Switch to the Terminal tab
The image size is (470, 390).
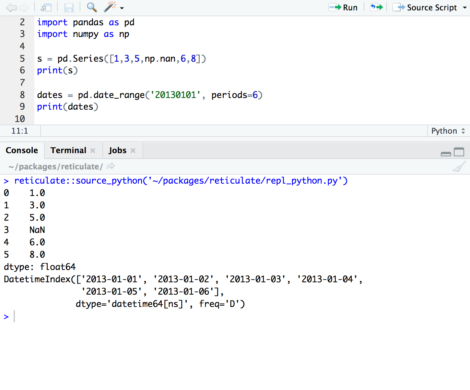tap(68, 150)
